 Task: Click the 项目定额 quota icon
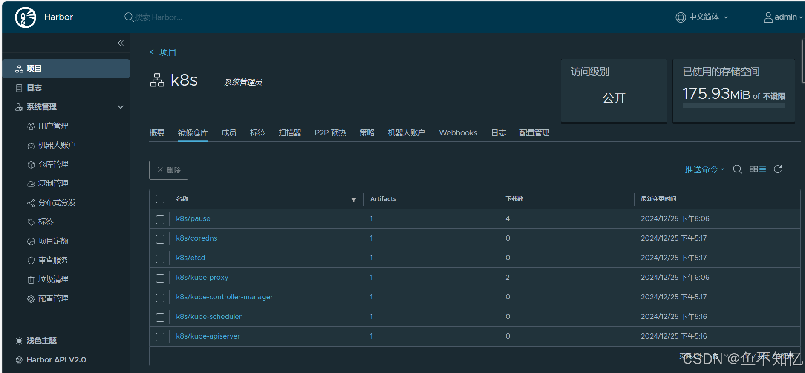(31, 241)
